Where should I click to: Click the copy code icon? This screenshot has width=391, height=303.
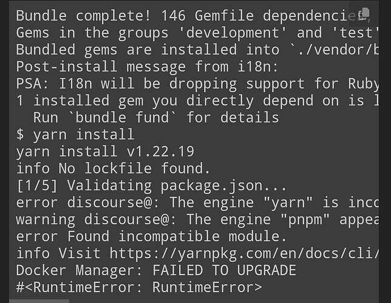(364, 14)
